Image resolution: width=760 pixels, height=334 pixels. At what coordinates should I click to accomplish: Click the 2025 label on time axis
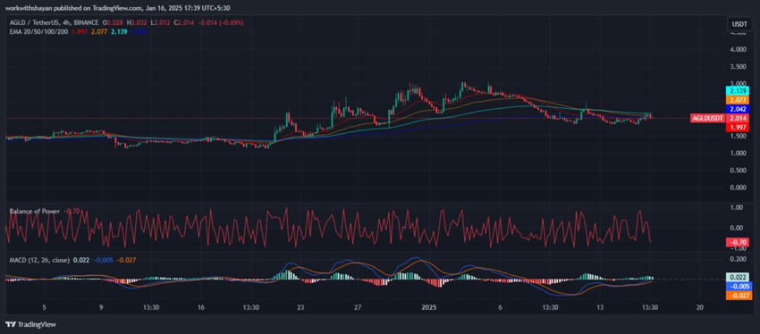click(x=429, y=307)
